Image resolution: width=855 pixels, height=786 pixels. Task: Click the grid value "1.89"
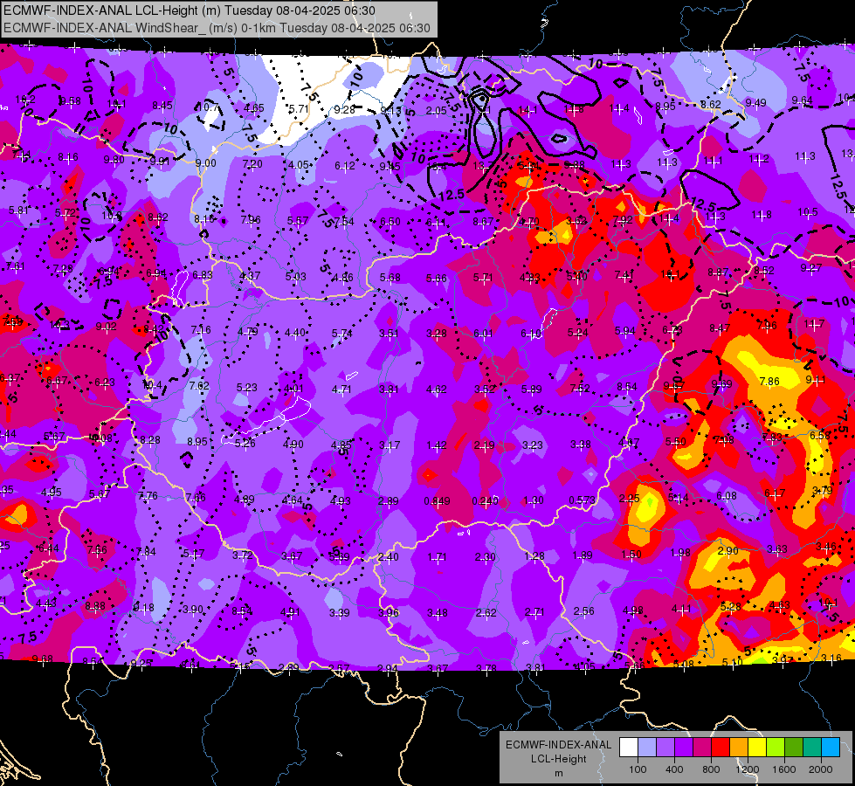coord(583,555)
